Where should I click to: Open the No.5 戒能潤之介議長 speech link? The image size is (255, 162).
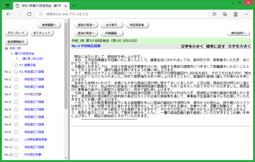(34, 102)
